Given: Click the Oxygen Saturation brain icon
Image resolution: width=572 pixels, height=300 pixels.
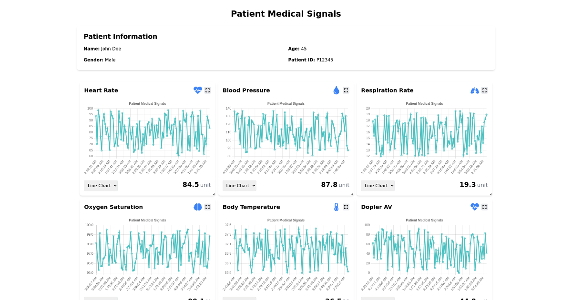Looking at the screenshot, I should pos(198,207).
